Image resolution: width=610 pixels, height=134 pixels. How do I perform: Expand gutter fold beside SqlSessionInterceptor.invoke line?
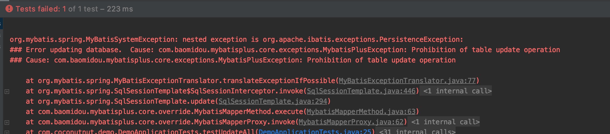pyautogui.click(x=7, y=92)
